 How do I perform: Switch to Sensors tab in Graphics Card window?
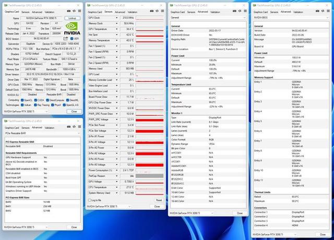[x=26, y=12]
